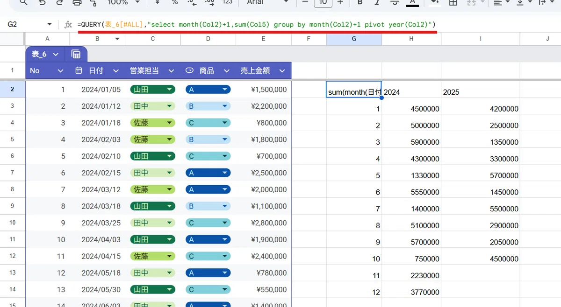Select cell with value 5700000 under 2025

tap(481, 173)
